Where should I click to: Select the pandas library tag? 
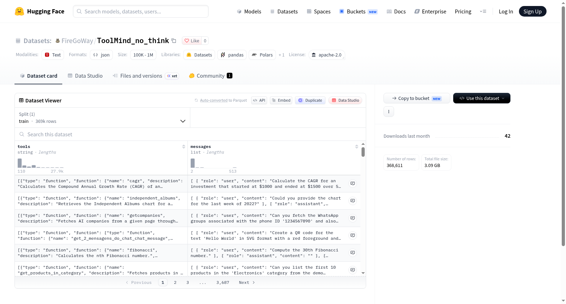coord(232,55)
